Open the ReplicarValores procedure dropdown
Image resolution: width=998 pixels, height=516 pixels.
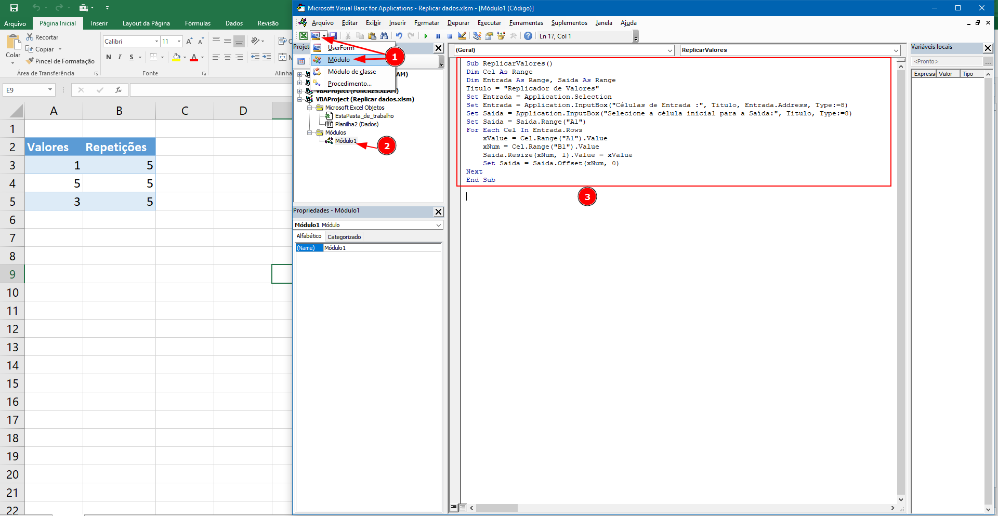pyautogui.click(x=896, y=50)
